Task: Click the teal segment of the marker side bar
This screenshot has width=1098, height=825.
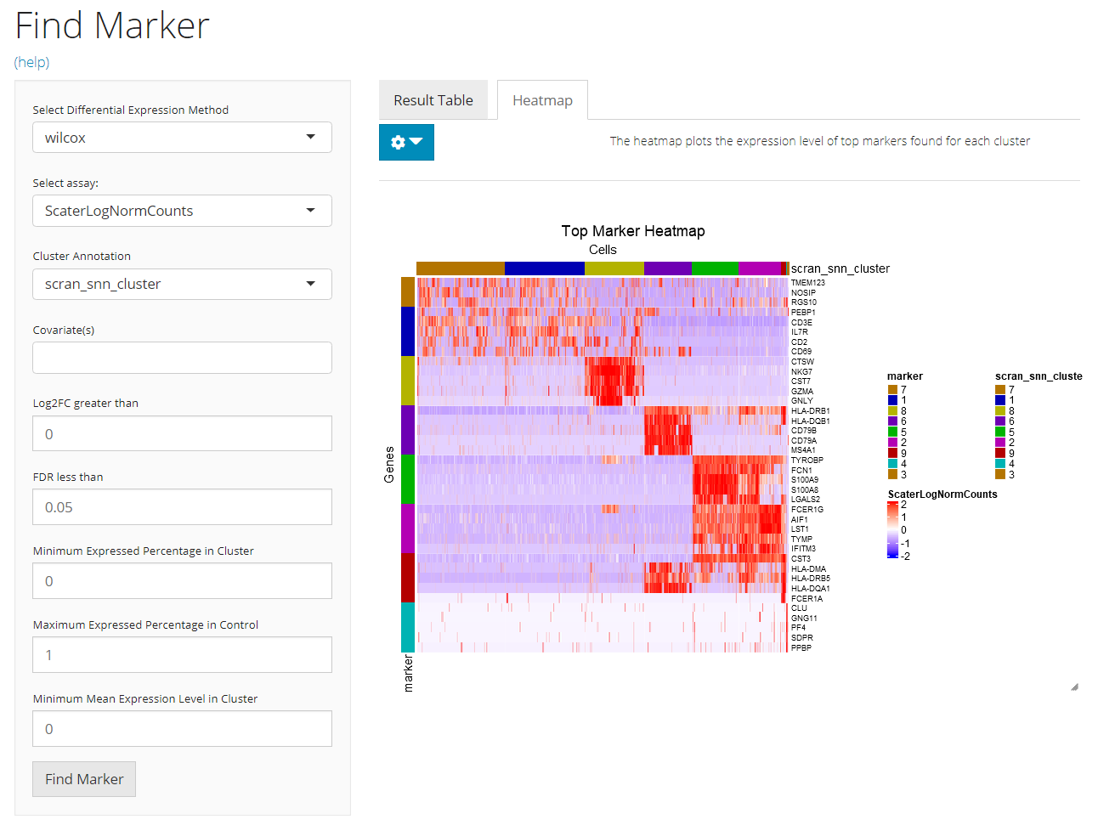Action: click(408, 627)
